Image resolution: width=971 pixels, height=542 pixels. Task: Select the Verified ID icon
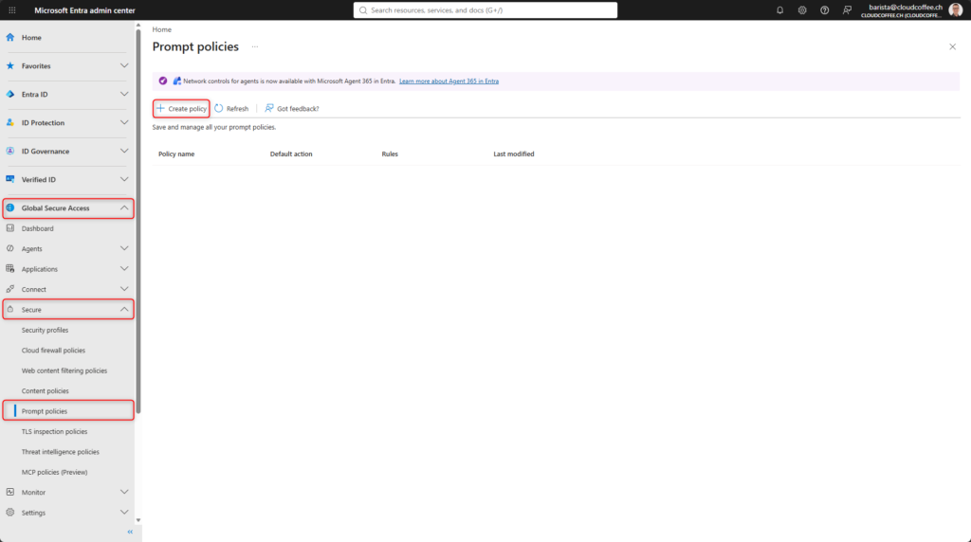pos(9,179)
